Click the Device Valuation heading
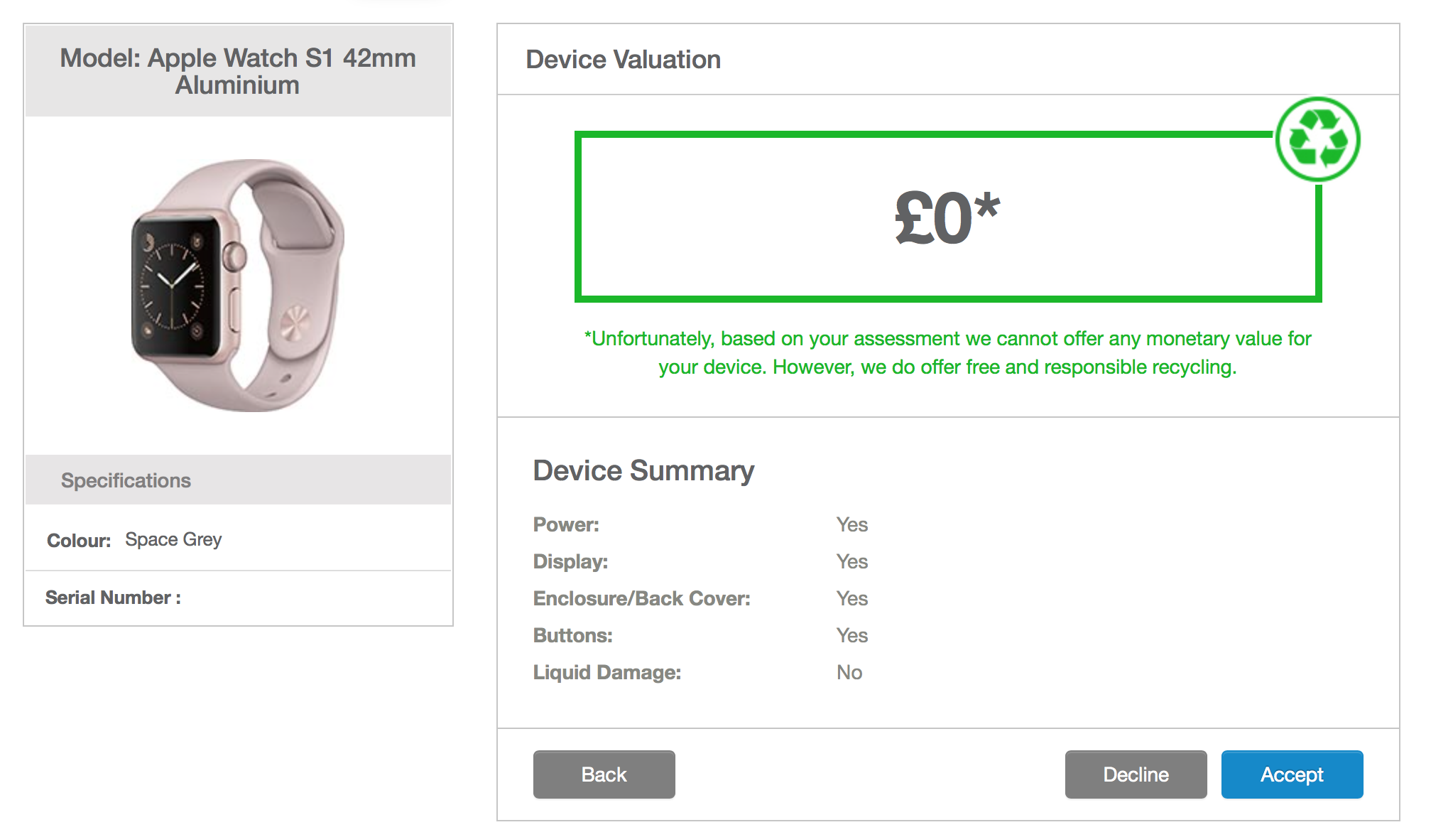 623,60
